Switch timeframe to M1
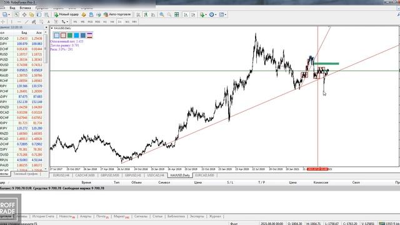 [75, 22]
